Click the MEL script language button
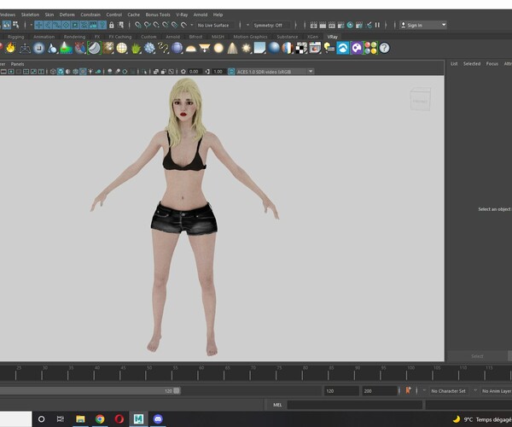Image resolution: width=512 pixels, height=427 pixels. click(x=277, y=405)
